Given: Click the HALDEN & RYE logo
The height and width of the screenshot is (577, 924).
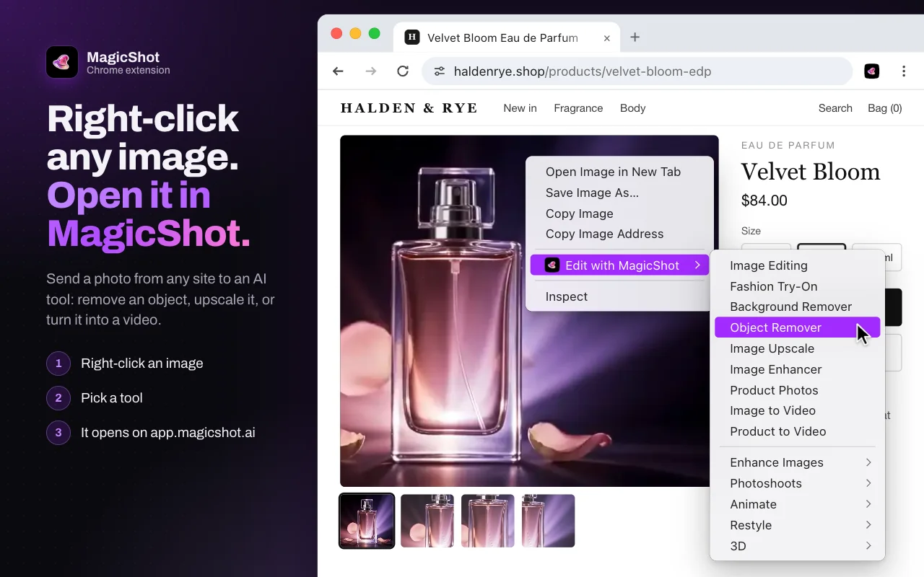Looking at the screenshot, I should 409,108.
